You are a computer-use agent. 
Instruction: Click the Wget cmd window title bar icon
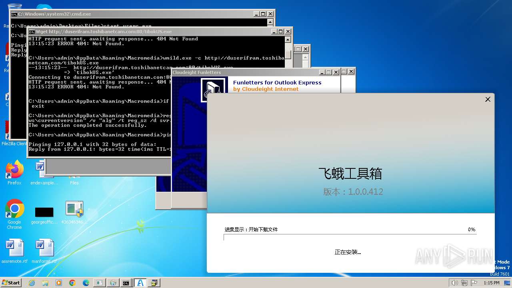(32, 32)
